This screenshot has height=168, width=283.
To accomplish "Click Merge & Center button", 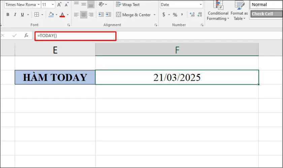I will 133,15.
